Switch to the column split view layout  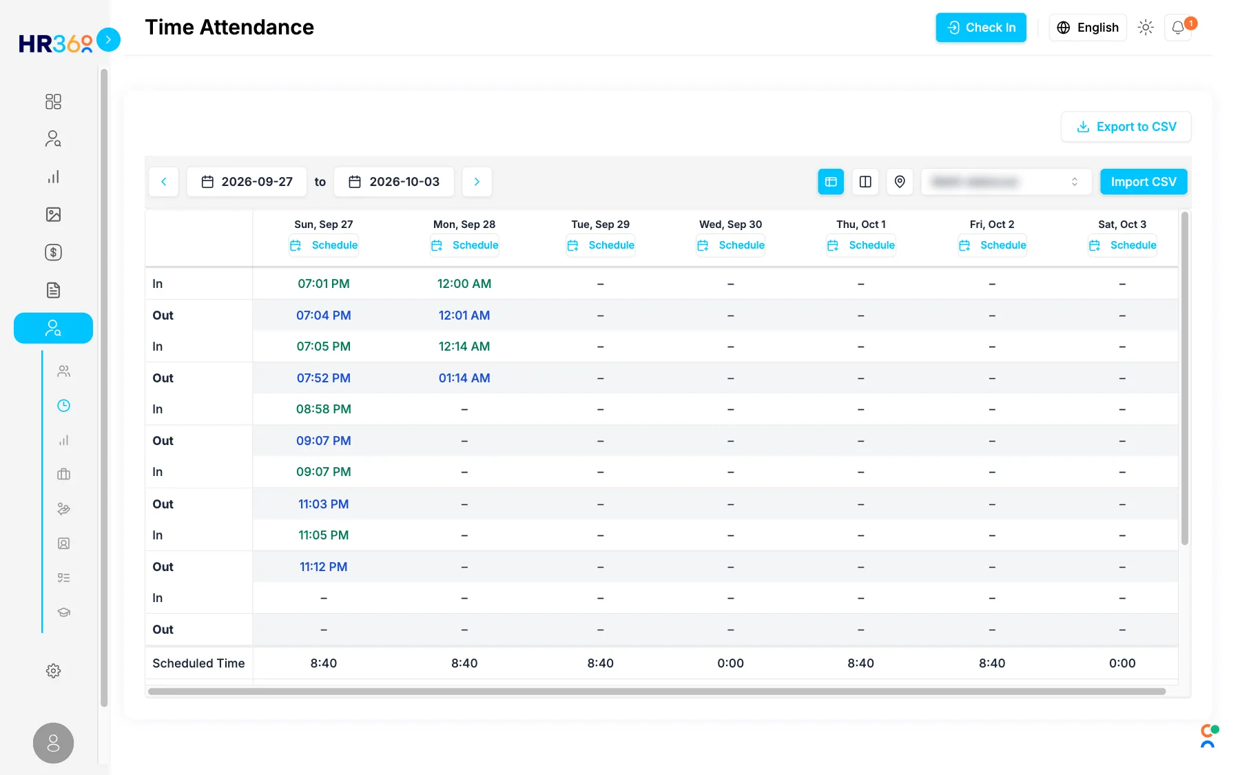865,182
